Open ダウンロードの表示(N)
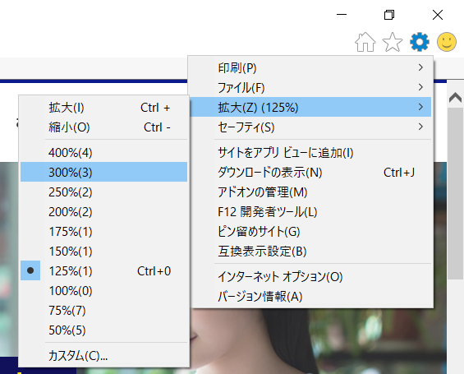This screenshot has width=464, height=374. (310, 172)
